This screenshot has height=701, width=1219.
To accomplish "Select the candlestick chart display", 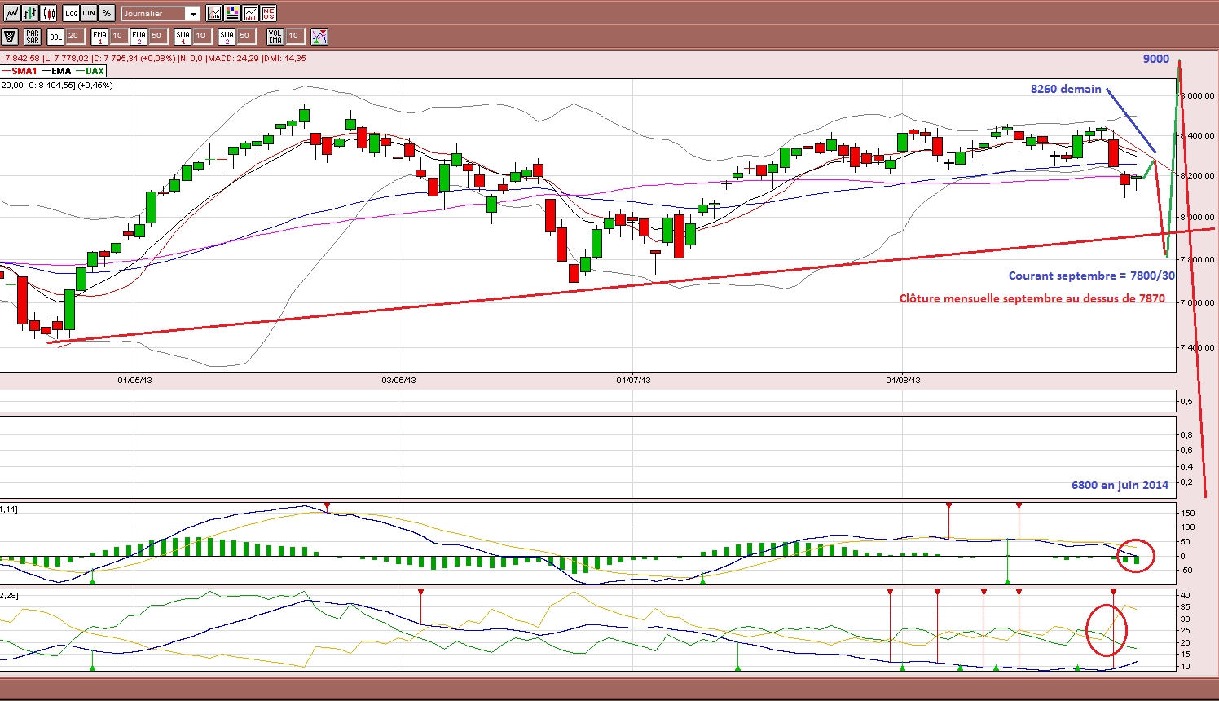I will tap(49, 13).
